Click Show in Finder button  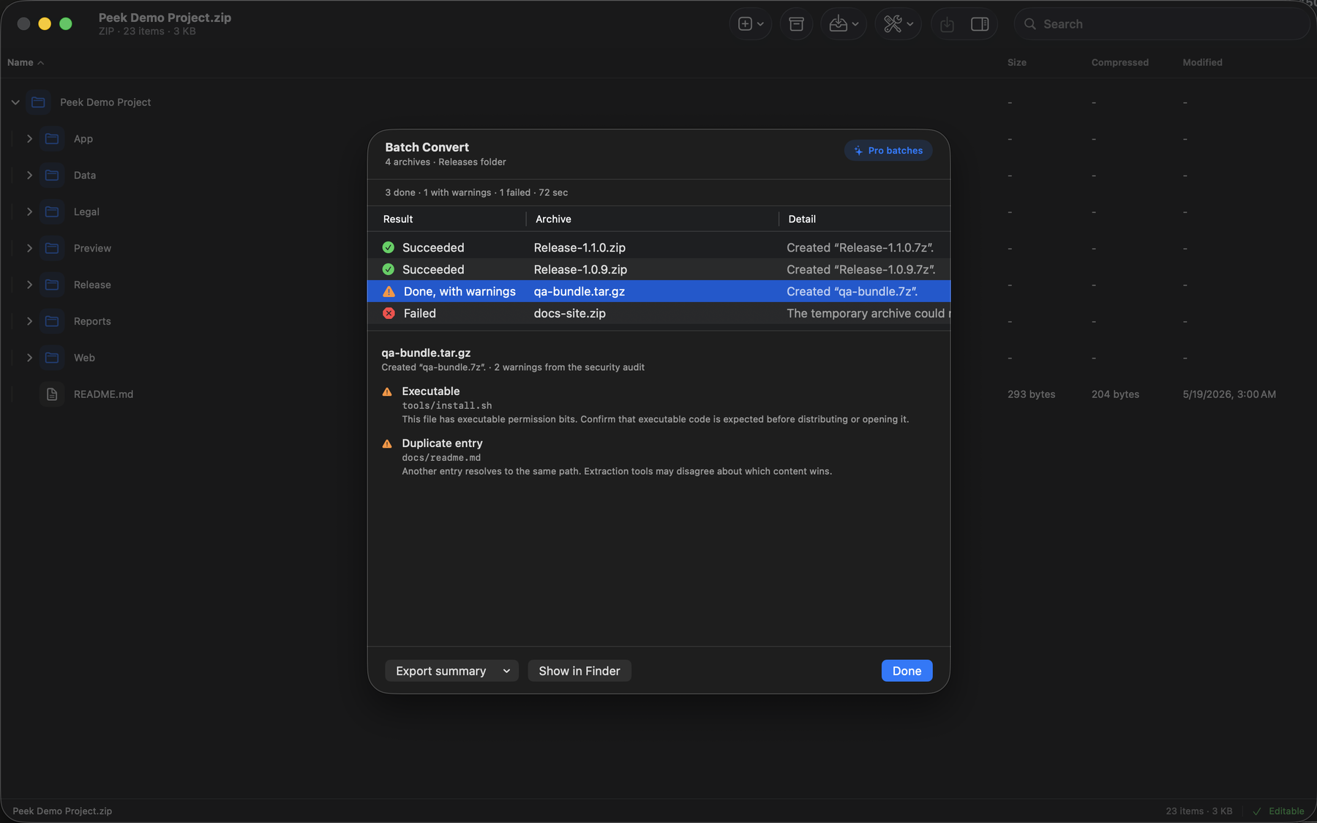coord(579,671)
